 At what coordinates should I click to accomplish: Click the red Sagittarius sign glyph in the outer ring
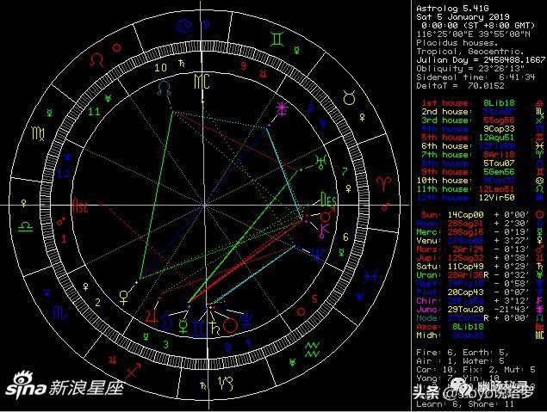pos(133,370)
